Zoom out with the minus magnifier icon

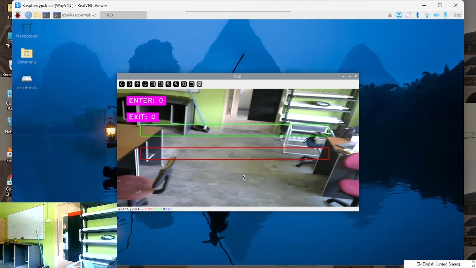[x=176, y=84]
